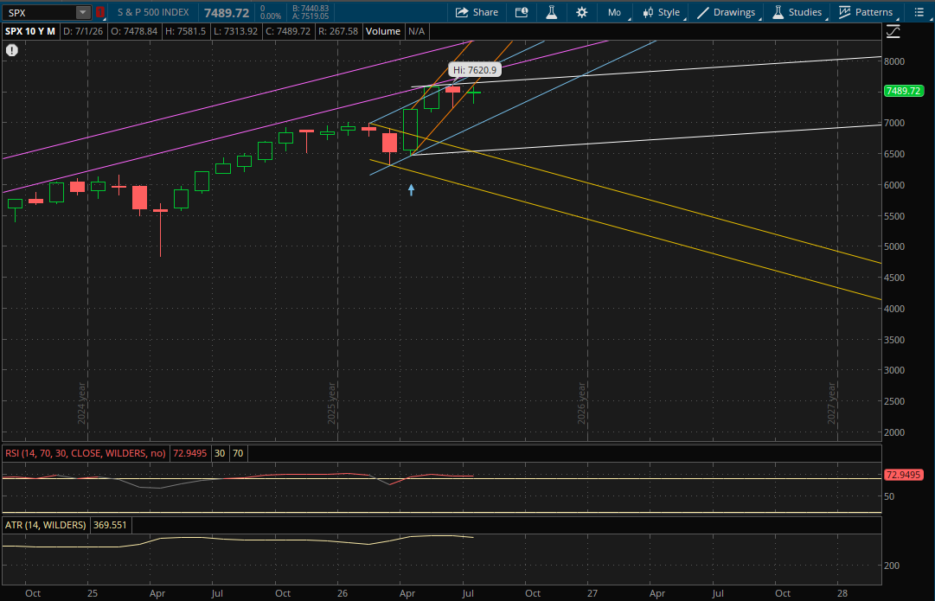Open the Share menu
This screenshot has height=601, width=935.
pyautogui.click(x=477, y=12)
